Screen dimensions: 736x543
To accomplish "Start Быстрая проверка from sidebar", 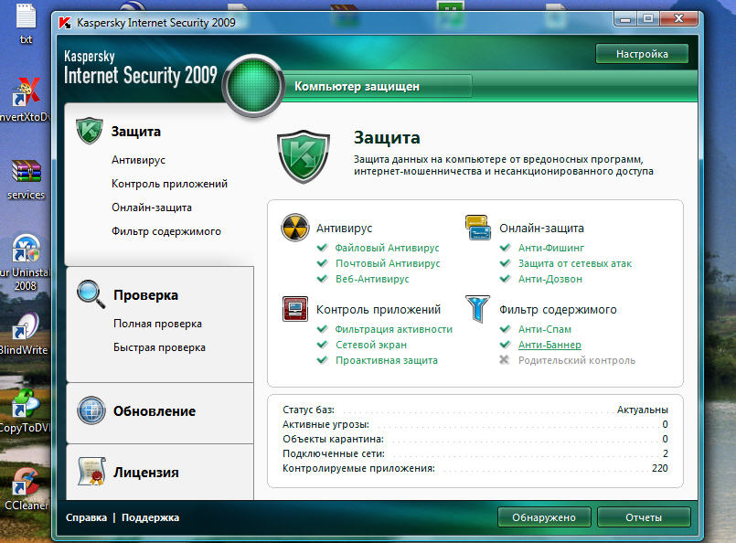I will pos(159,347).
